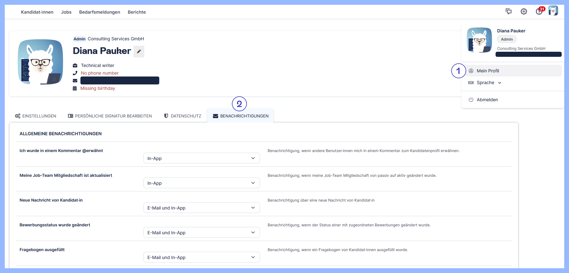Open the settings gear icon
This screenshot has height=273, width=569.
coord(524,11)
